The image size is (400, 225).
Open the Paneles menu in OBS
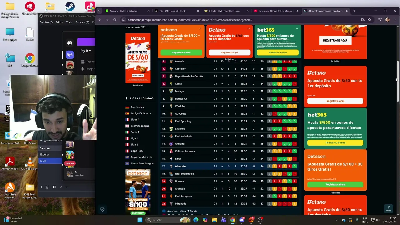(x=82, y=22)
